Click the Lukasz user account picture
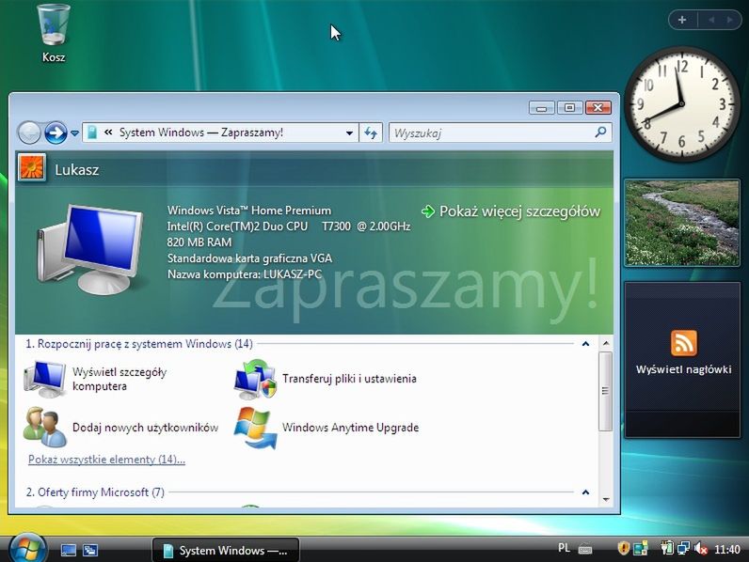 tap(32, 168)
